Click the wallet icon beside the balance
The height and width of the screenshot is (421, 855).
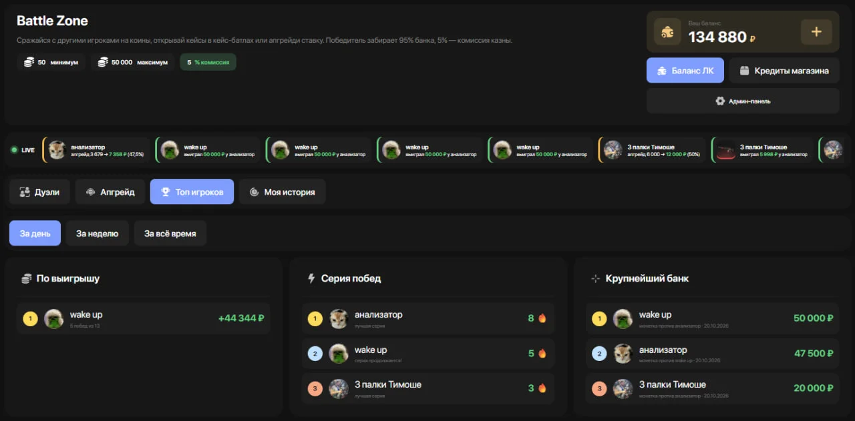tap(667, 31)
